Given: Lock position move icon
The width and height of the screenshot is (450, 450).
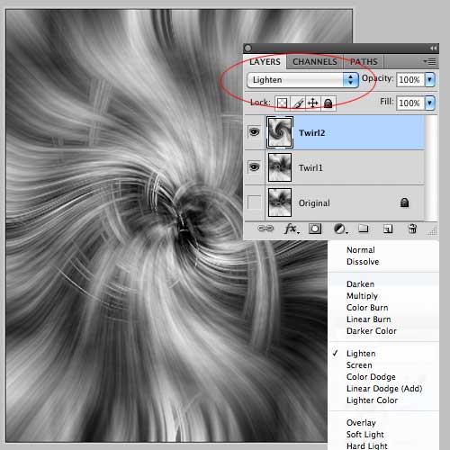Looking at the screenshot, I should click(x=313, y=103).
